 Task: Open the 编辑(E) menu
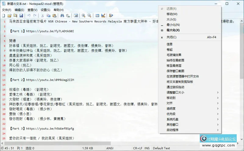click(x=19, y=10)
